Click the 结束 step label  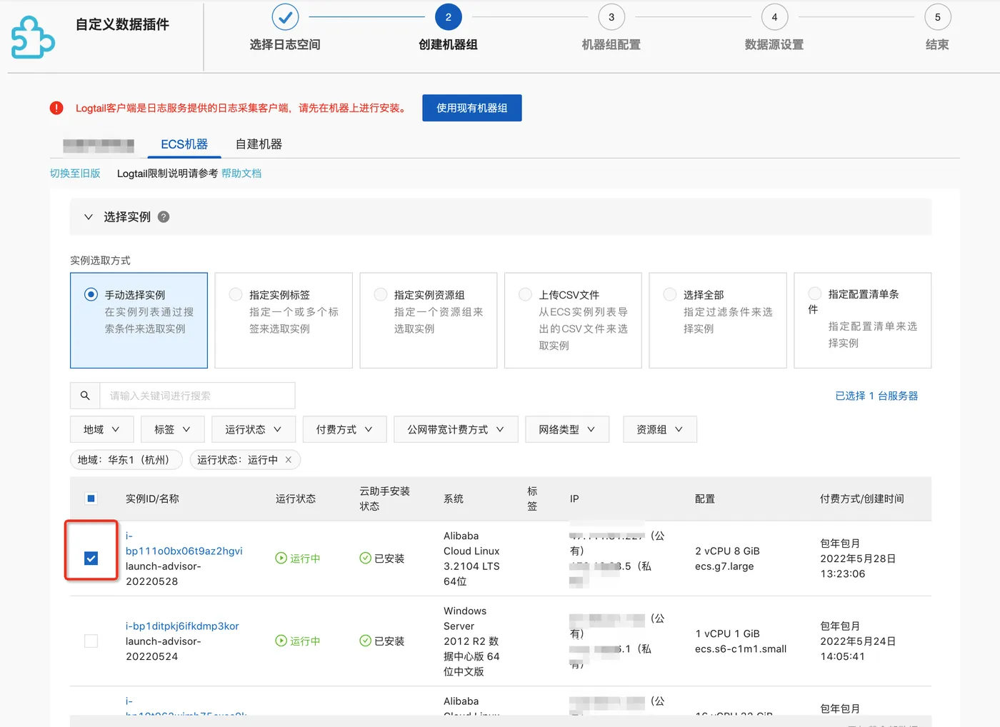coord(937,45)
